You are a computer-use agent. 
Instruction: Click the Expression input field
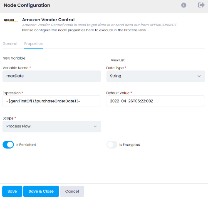point(52,101)
